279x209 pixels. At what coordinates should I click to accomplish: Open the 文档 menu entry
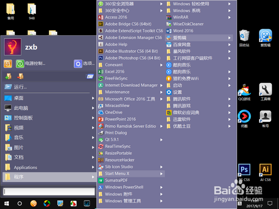point(49,157)
